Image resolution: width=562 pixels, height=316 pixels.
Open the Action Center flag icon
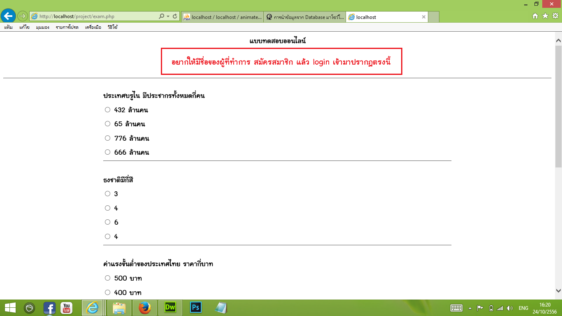tap(480, 308)
